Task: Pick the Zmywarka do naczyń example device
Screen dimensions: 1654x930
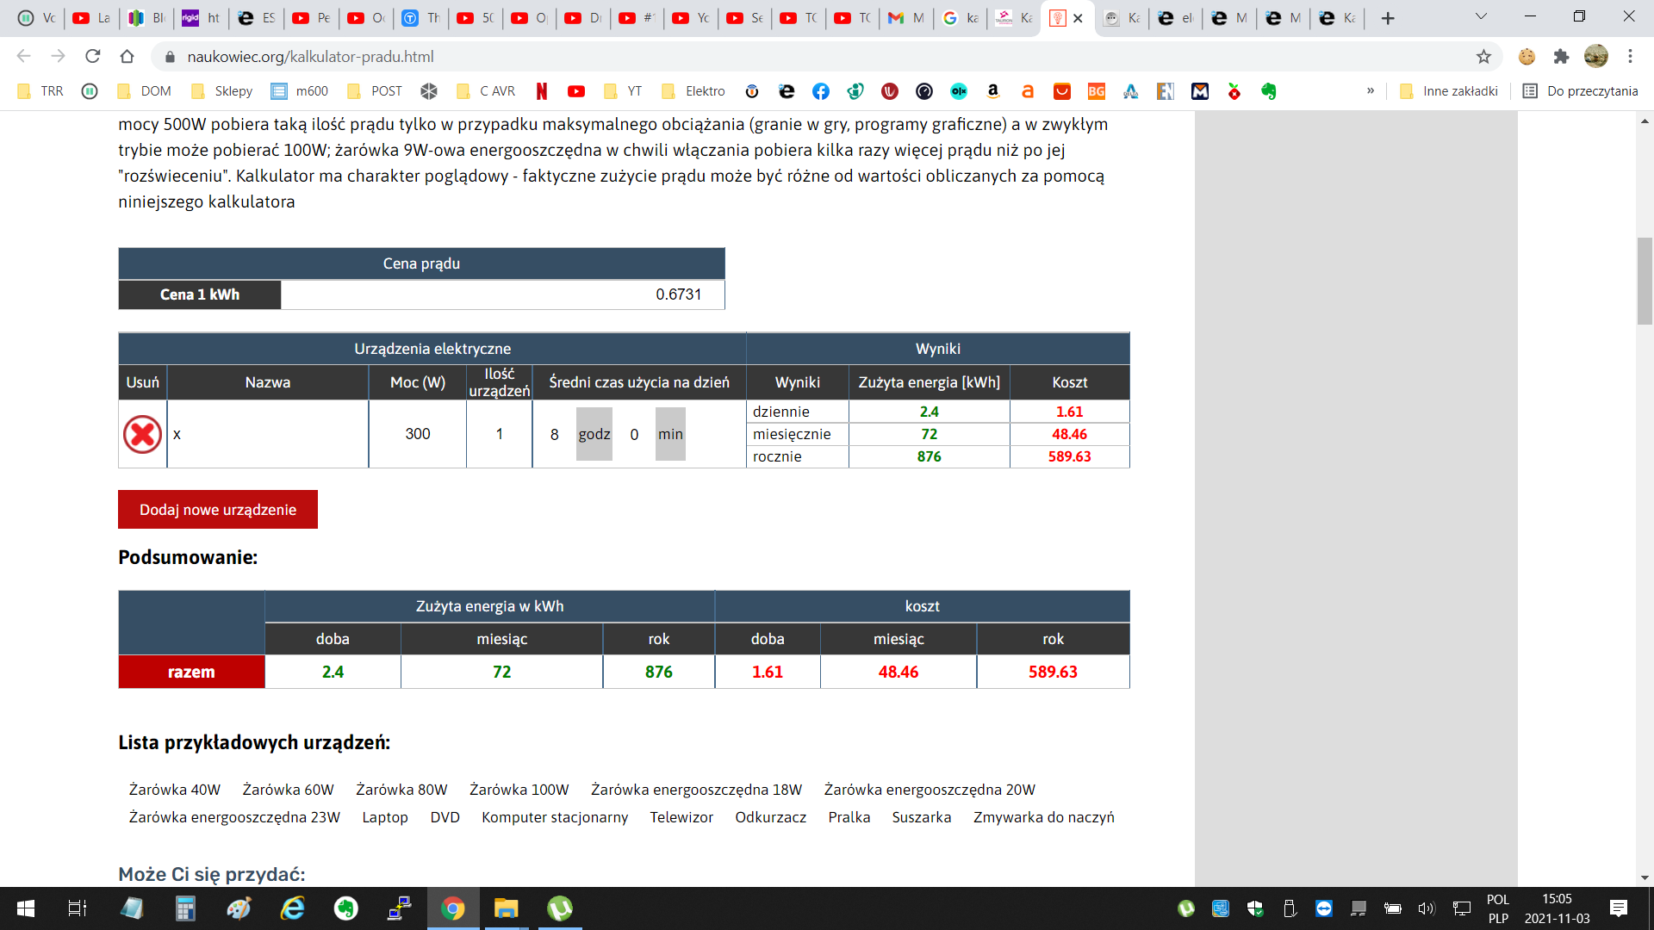Action: pos(1043,817)
